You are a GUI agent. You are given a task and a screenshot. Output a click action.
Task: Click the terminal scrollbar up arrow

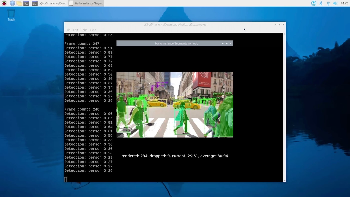point(284,34)
